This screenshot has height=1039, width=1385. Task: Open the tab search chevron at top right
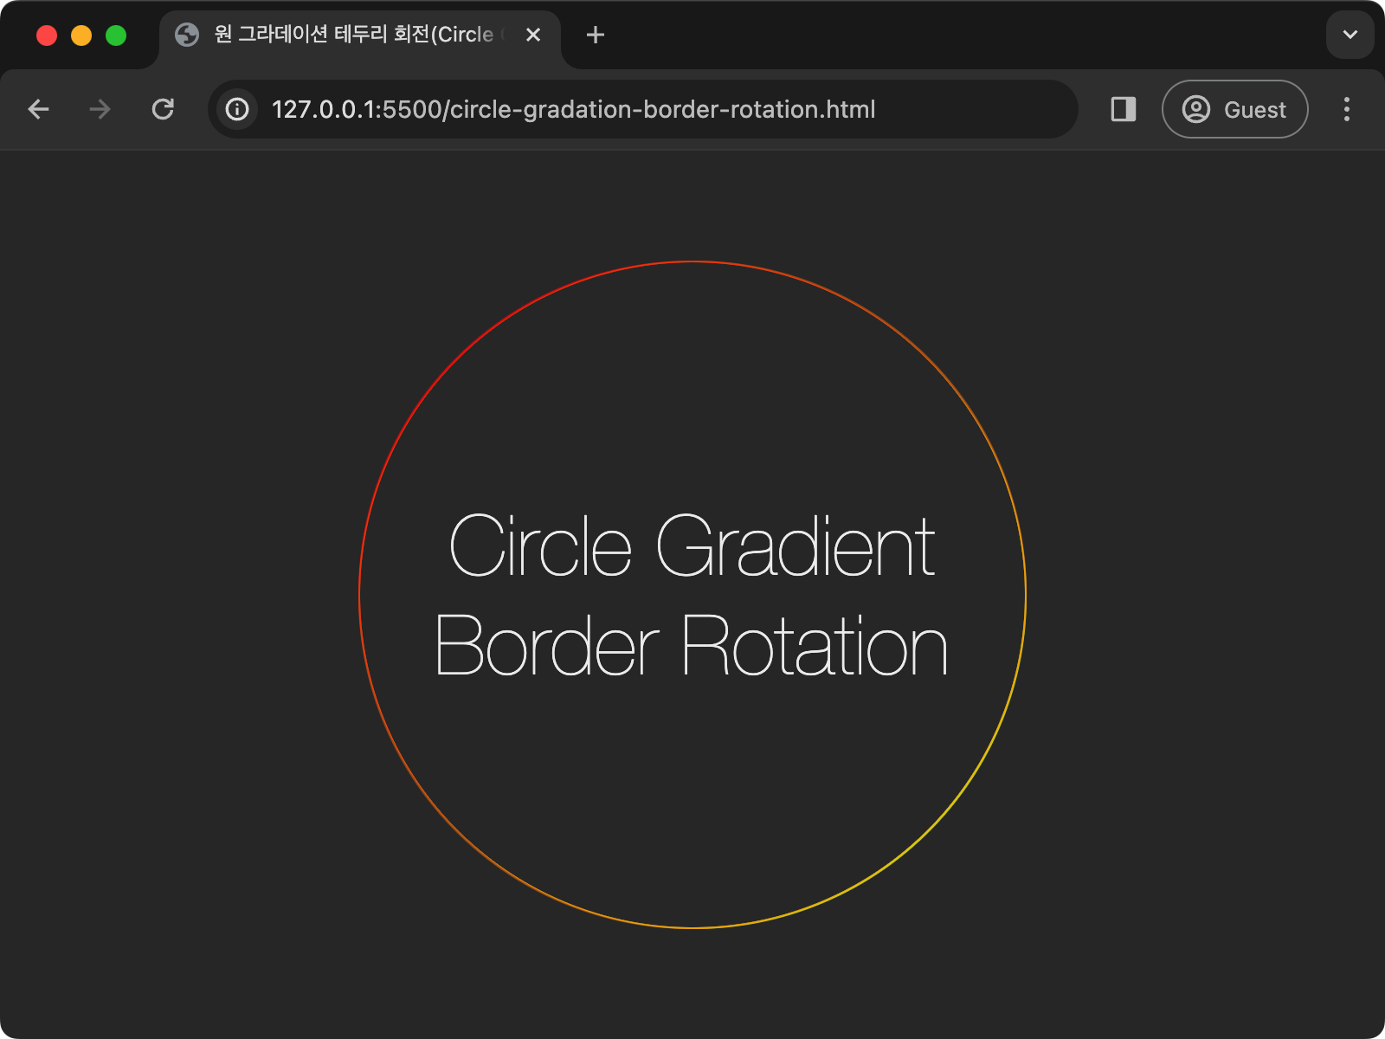1350,35
